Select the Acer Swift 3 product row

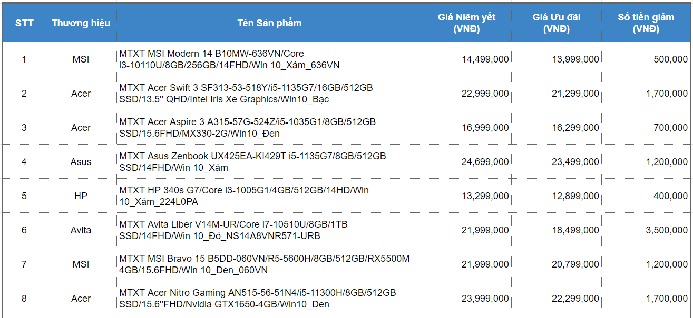[346, 94]
